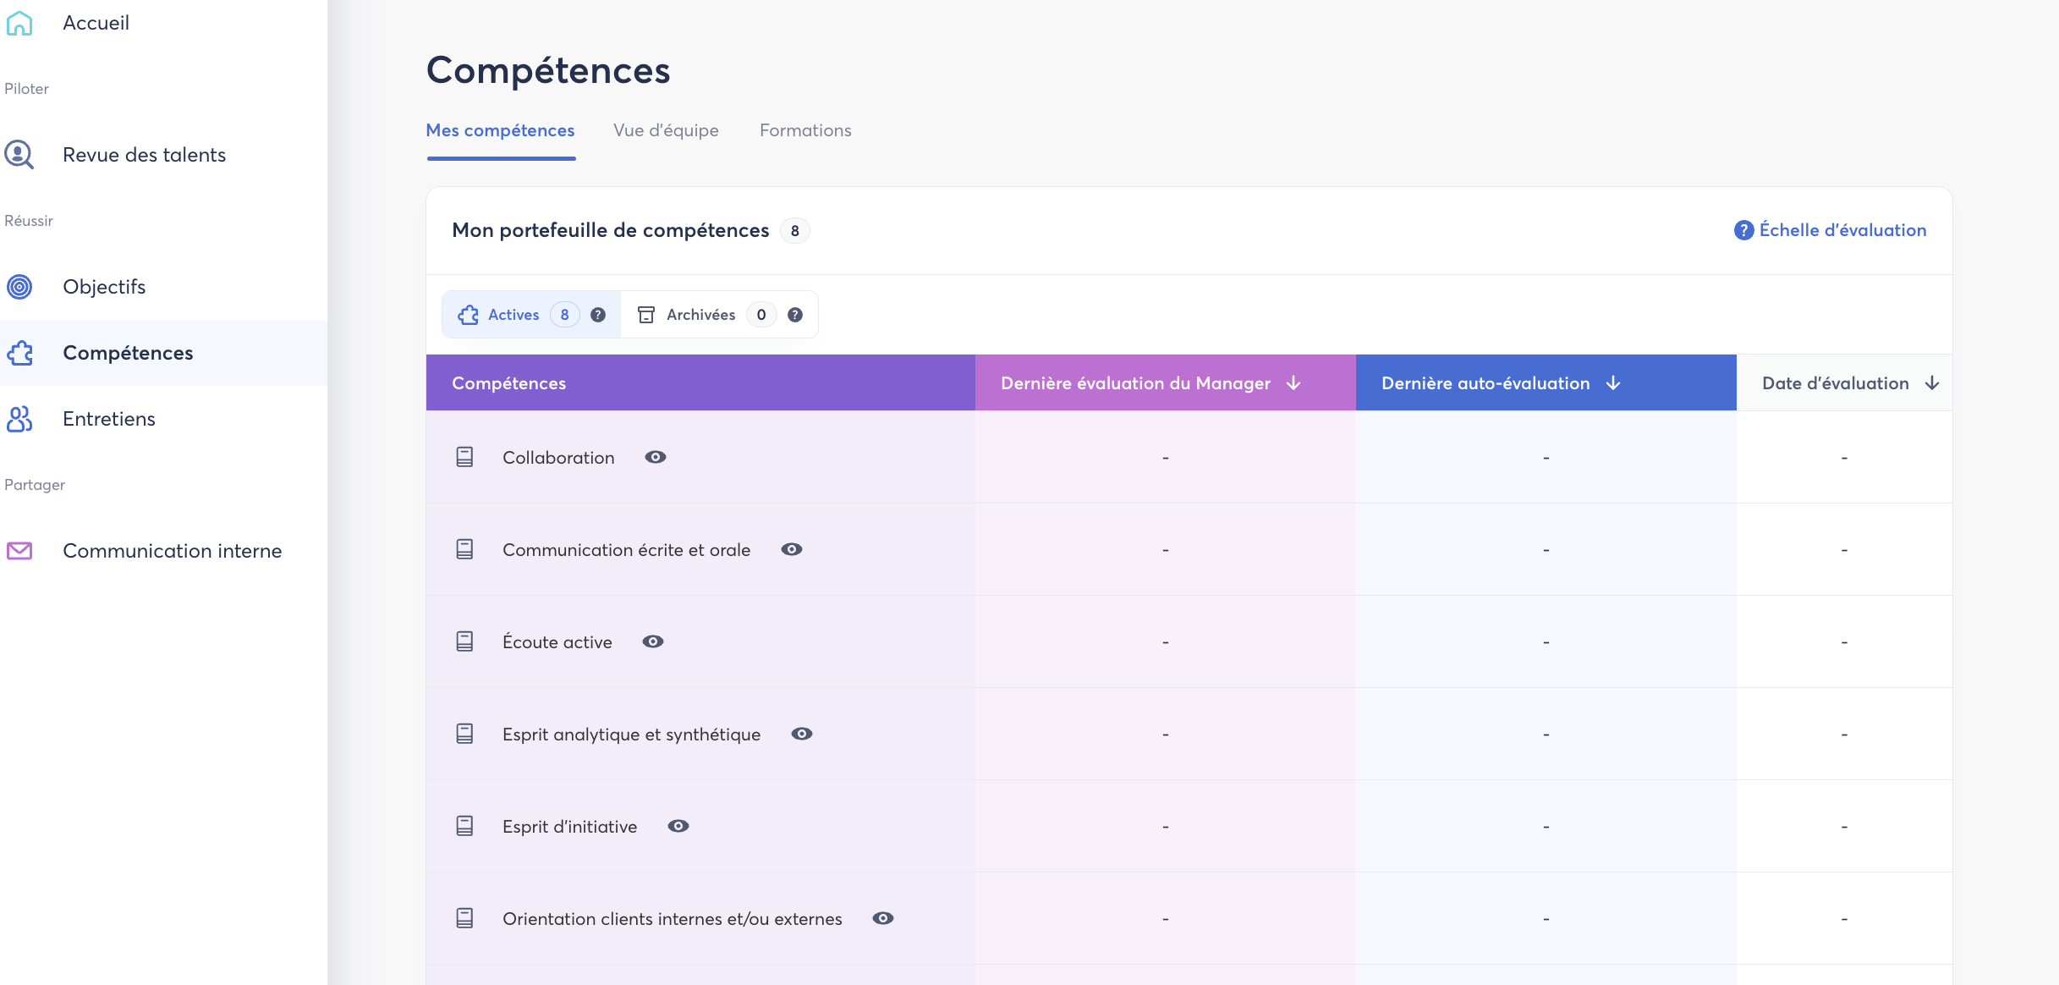Screen dimensions: 2059x985
Task: Toggle eye icon for Esprit d'initiative
Action: pos(678,826)
